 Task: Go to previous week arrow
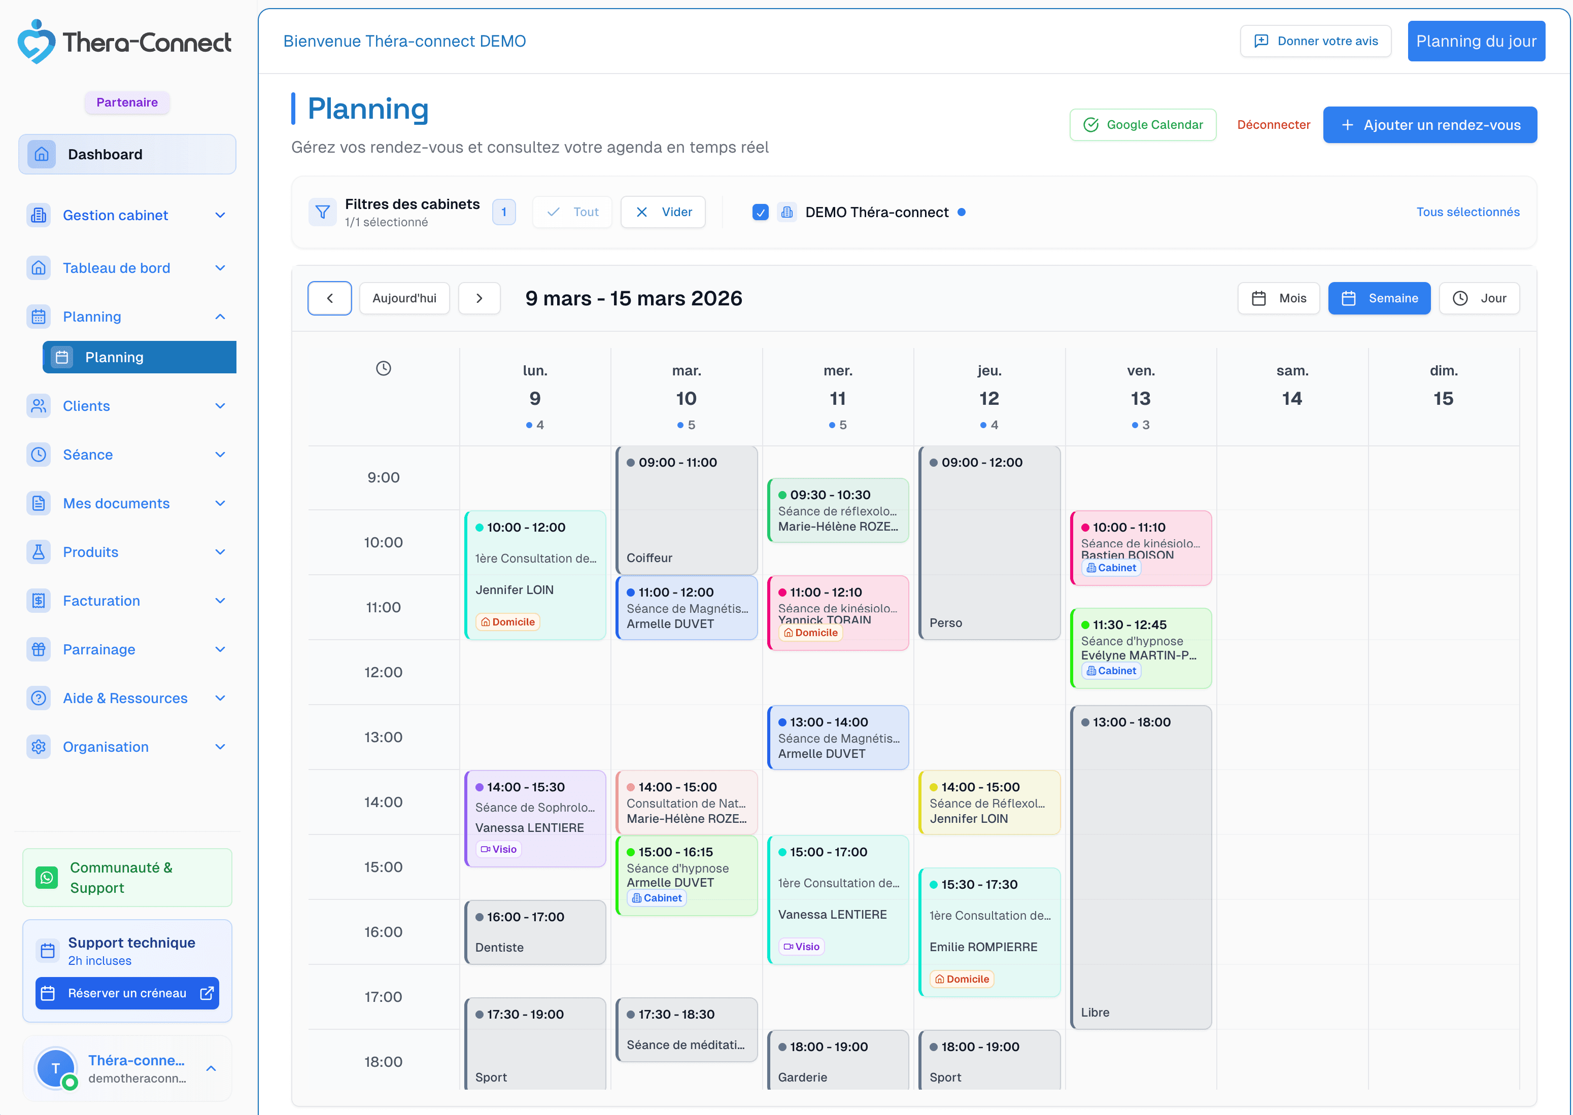tap(329, 298)
